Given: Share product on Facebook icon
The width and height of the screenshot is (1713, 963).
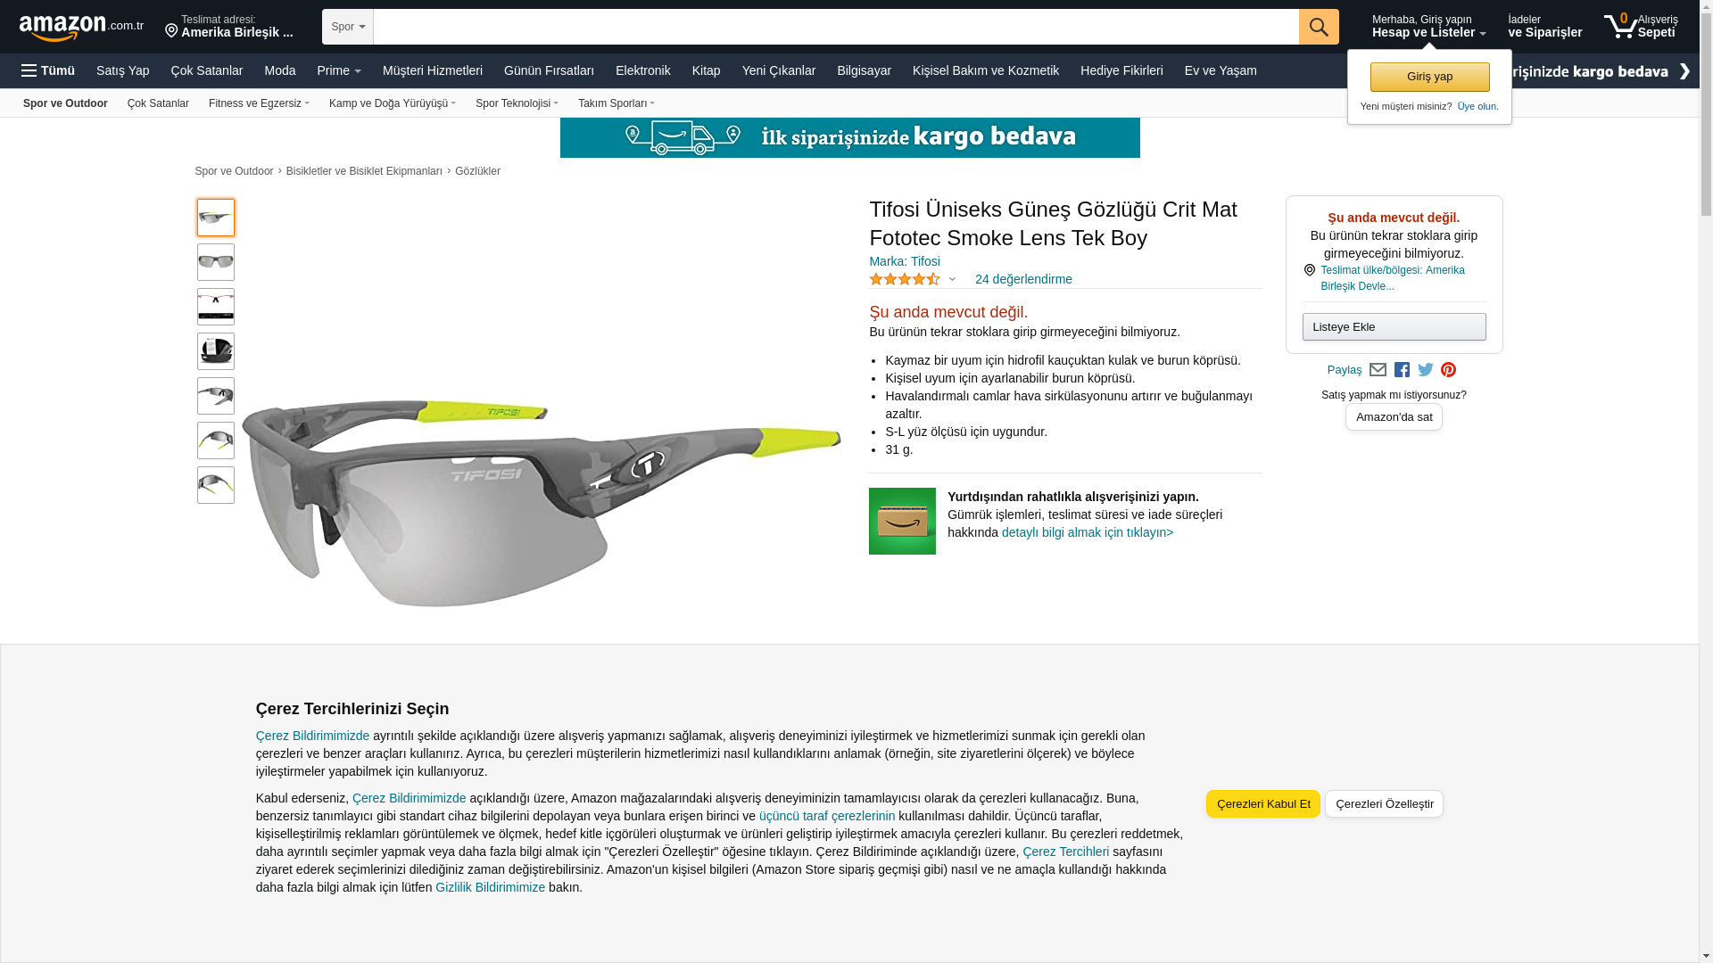Looking at the screenshot, I should pos(1402,370).
